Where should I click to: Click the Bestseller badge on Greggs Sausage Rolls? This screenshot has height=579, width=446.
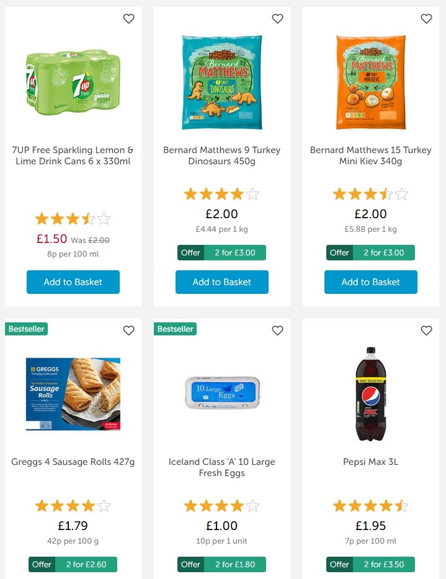coord(26,329)
